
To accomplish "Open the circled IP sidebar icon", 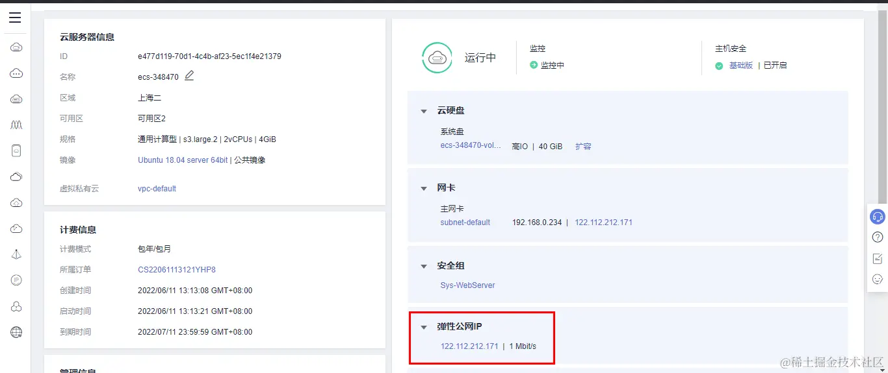I will click(16, 280).
